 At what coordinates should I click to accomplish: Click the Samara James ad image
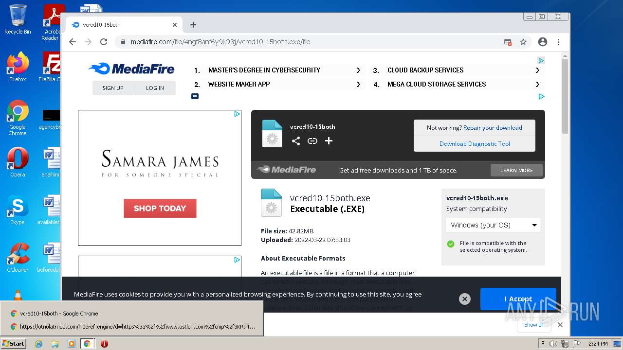160,178
